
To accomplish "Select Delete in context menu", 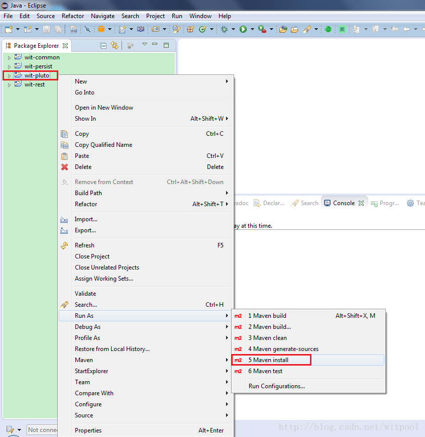I will click(146, 167).
